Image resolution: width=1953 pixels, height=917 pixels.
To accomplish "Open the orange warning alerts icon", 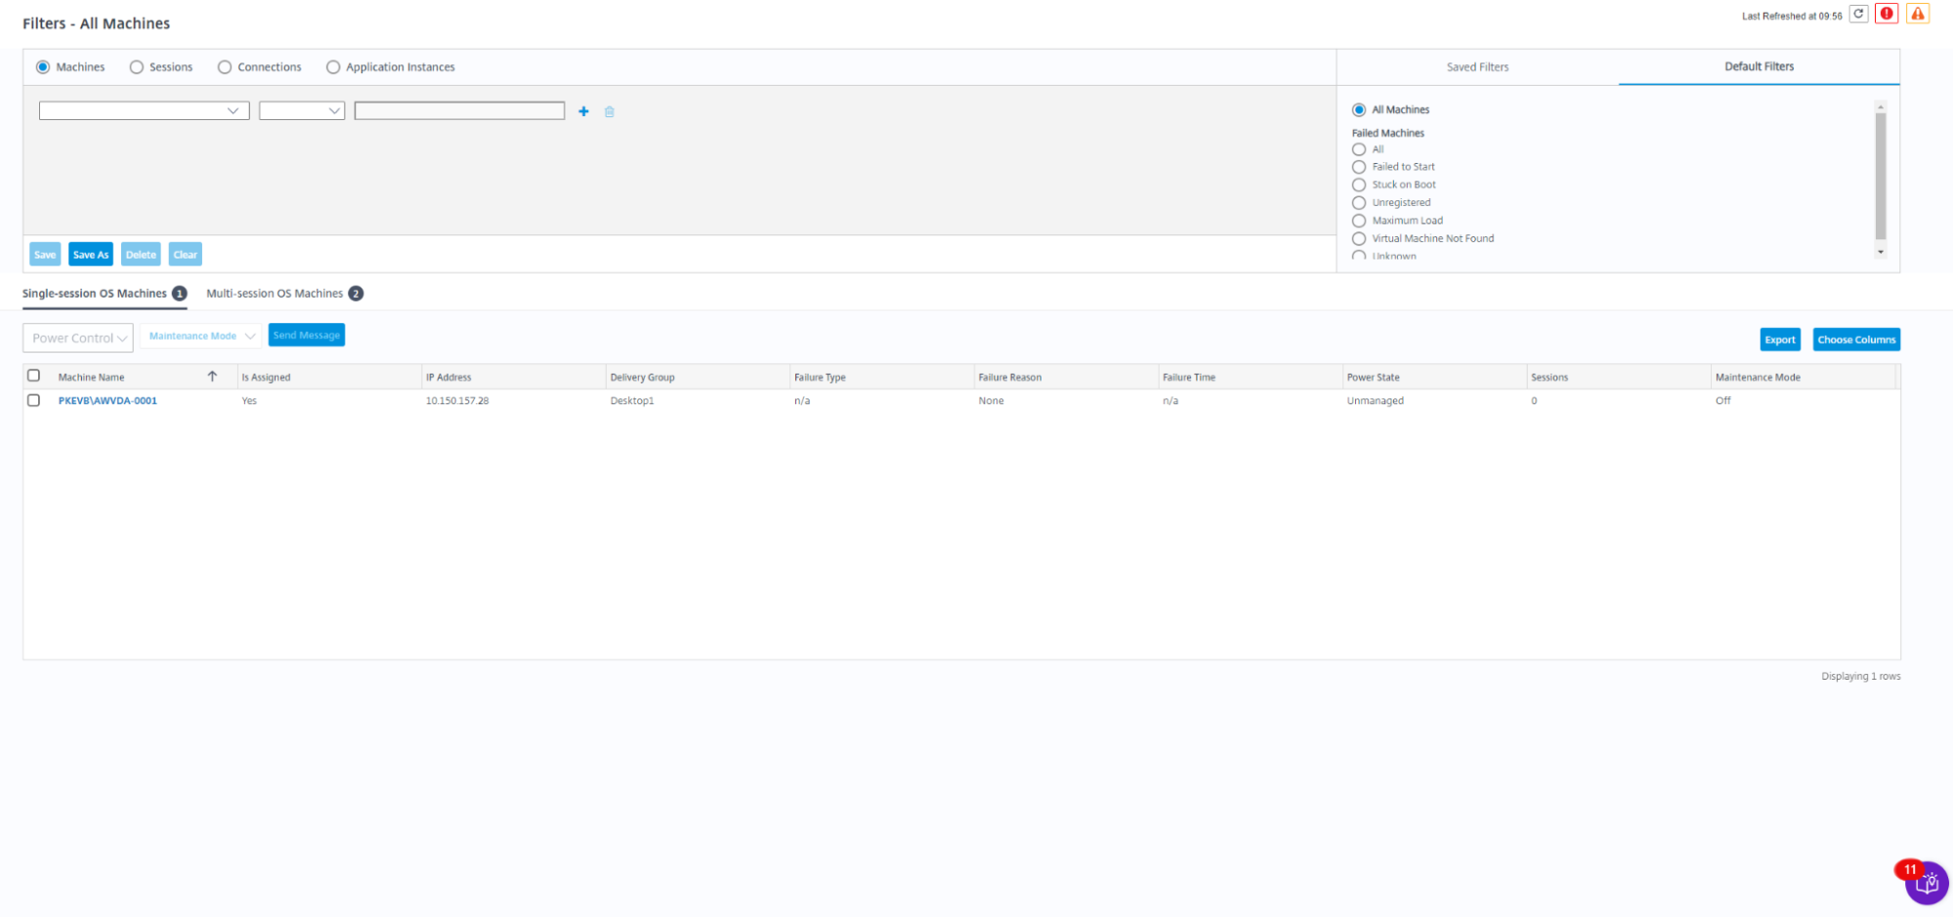I will point(1917,15).
